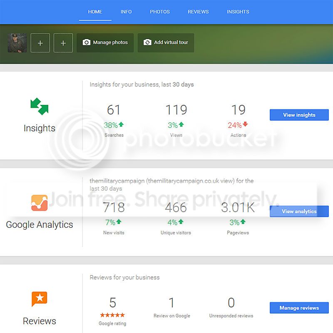The width and height of the screenshot is (333, 333).
Task: Click the 466 Unique visitors value
Action: (176, 207)
